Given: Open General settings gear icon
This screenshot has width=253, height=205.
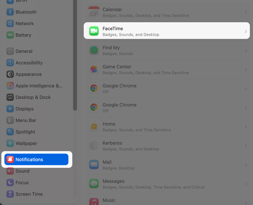Looking at the screenshot, I should pyautogui.click(x=10, y=51).
